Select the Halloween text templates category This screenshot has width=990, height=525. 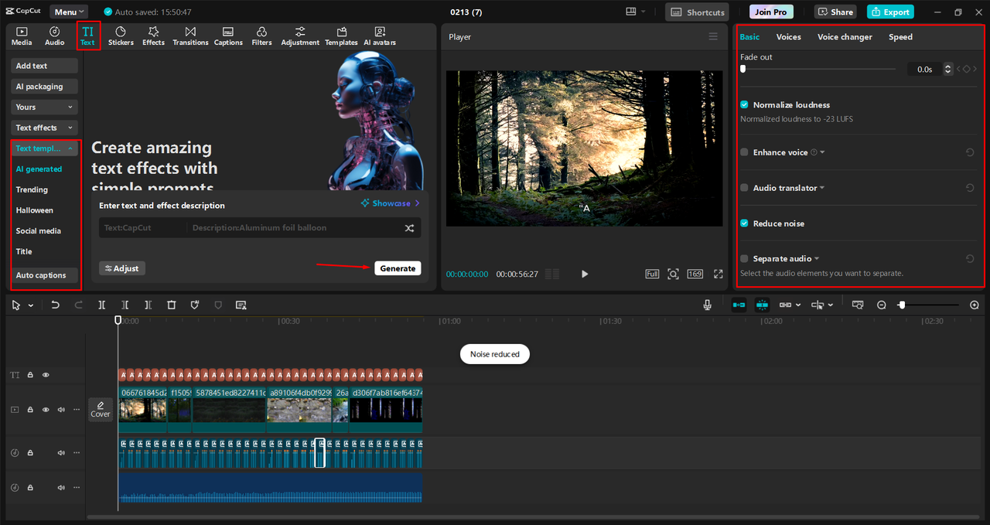(35, 210)
